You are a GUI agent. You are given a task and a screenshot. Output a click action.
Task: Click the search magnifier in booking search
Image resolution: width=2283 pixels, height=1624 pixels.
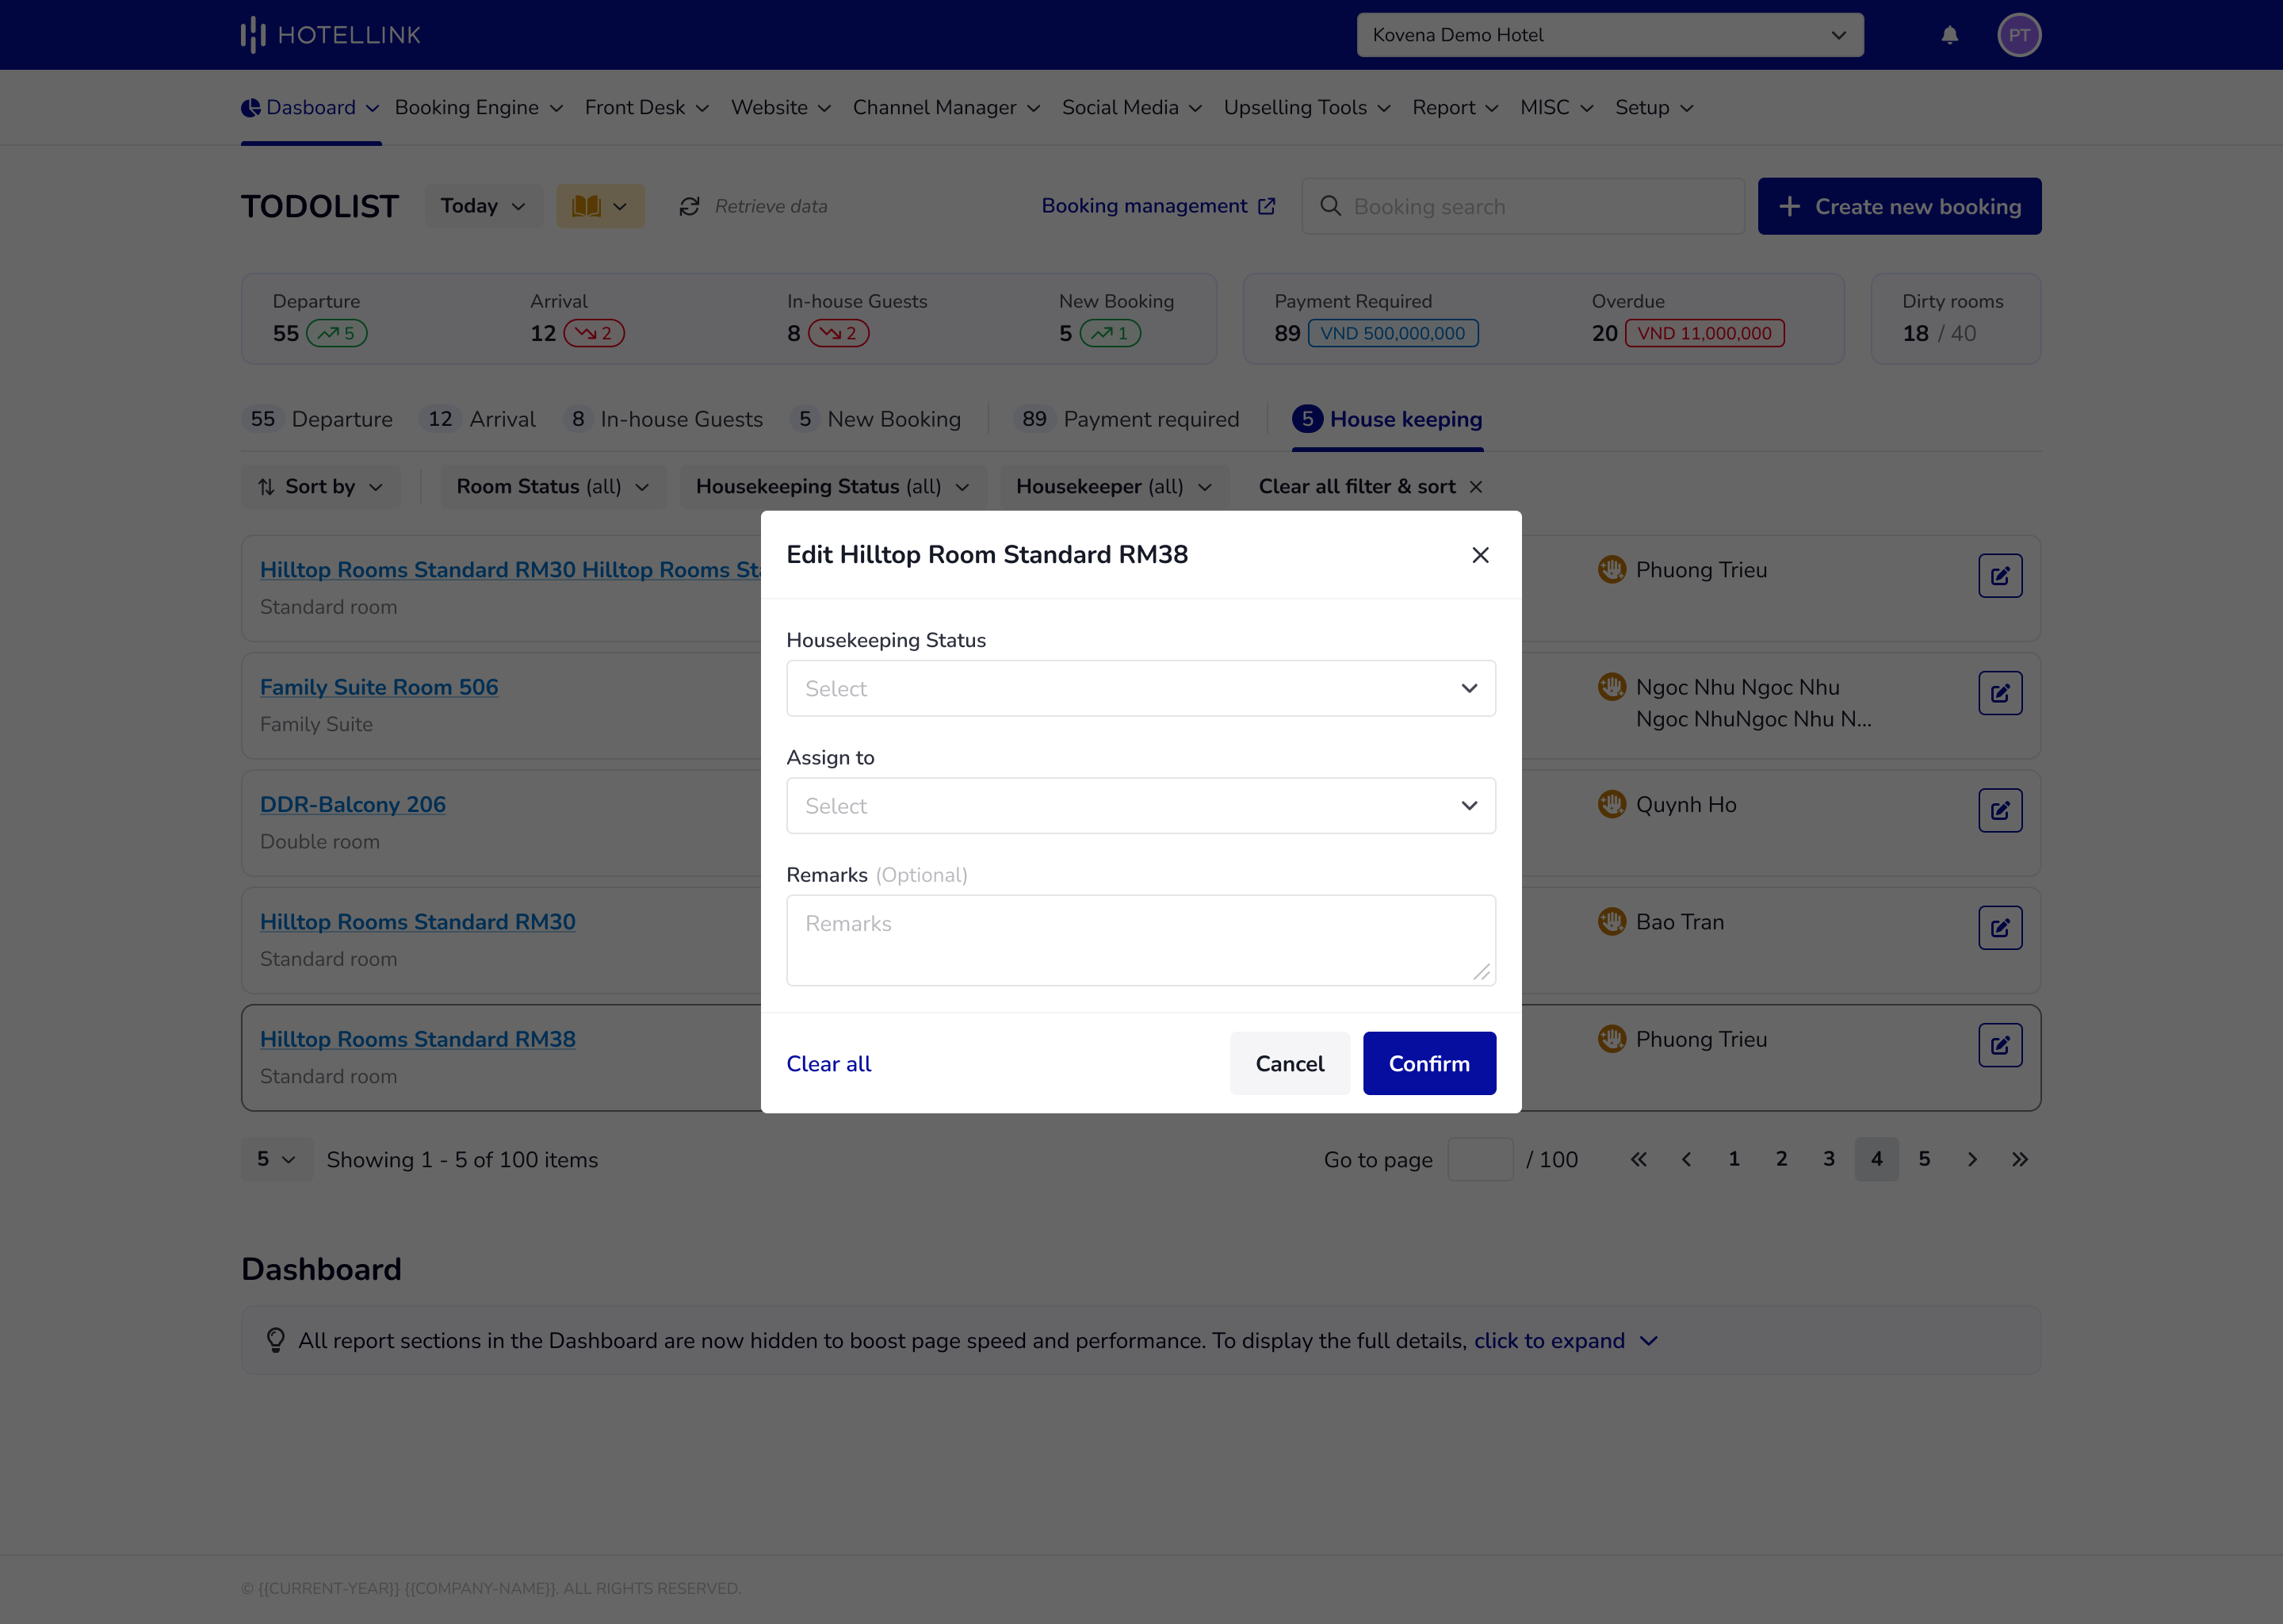(1329, 206)
